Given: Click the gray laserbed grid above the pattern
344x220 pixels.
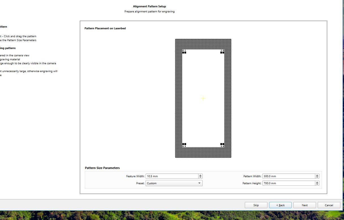Looking at the screenshot, I should point(203,44).
